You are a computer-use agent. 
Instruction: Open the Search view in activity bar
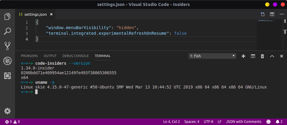[7, 31]
